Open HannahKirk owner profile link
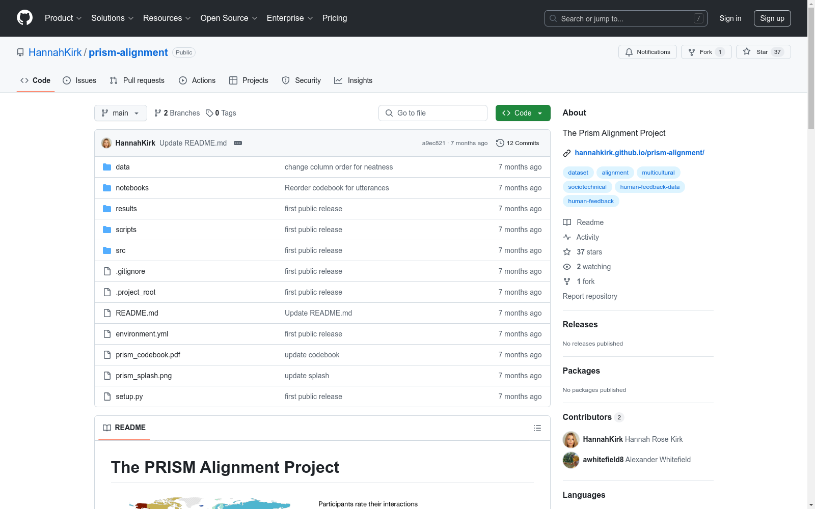This screenshot has height=509, width=815. click(55, 52)
